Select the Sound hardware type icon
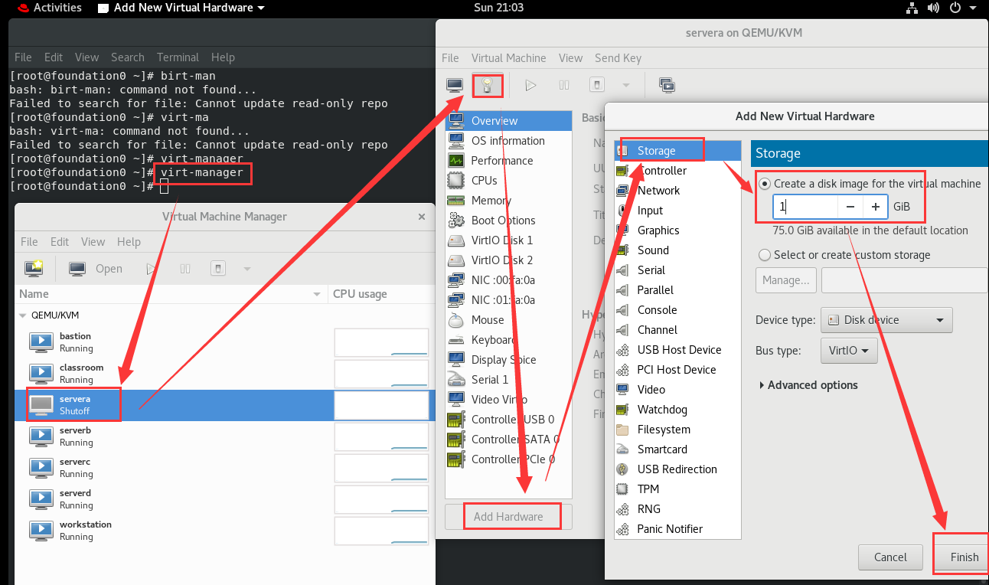This screenshot has height=585, width=989. click(623, 250)
